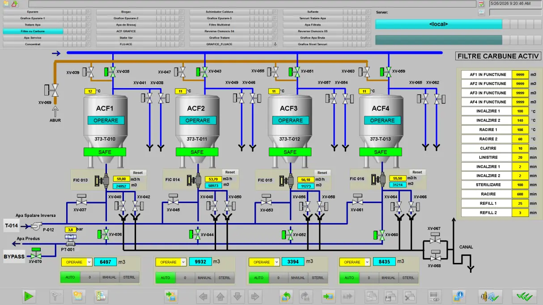This screenshot has width=543, height=305.
Task: Open ACF4 OPERARE mode dropdown
Action: (x=354, y=262)
